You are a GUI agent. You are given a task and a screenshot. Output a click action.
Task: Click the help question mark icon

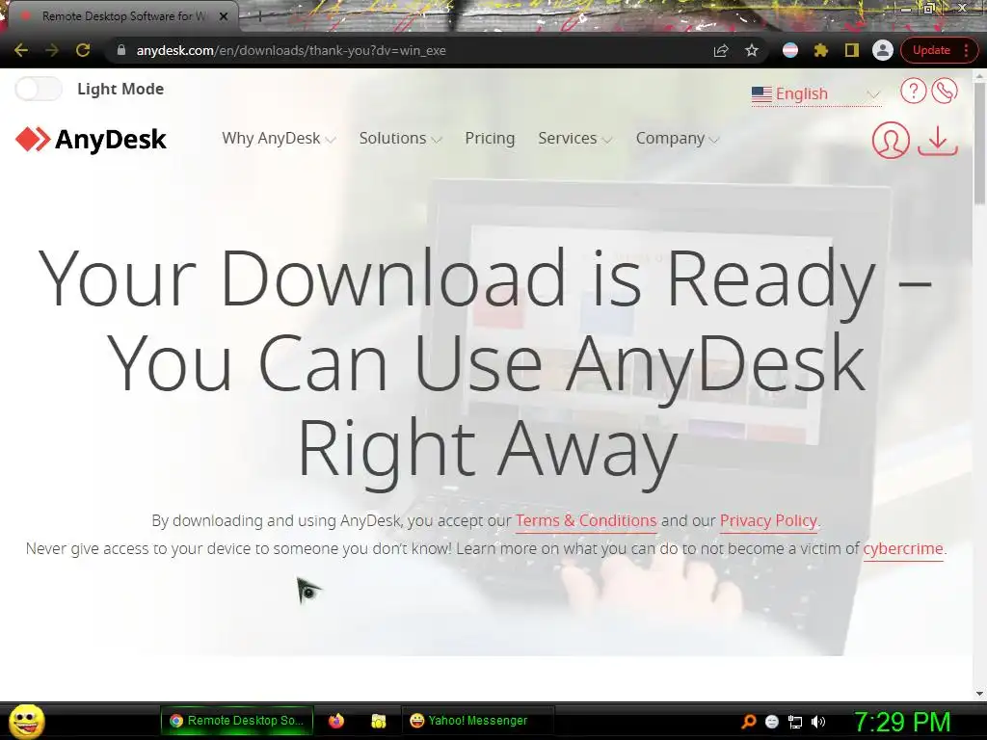point(913,91)
